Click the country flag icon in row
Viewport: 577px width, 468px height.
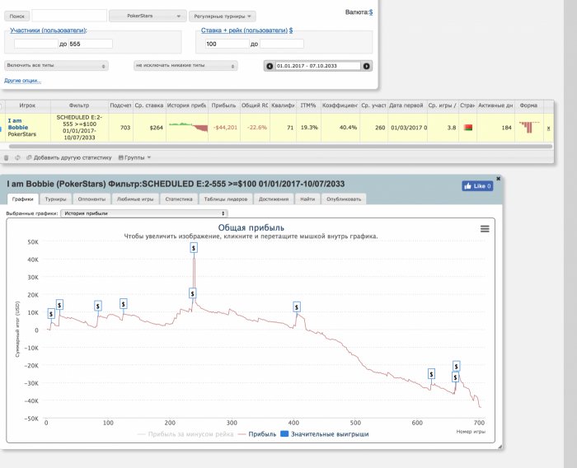(x=467, y=128)
